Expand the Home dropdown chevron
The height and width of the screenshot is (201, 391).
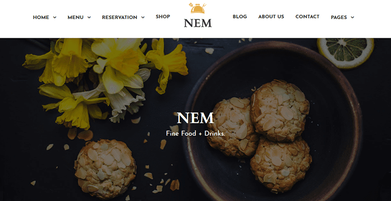[x=55, y=18]
